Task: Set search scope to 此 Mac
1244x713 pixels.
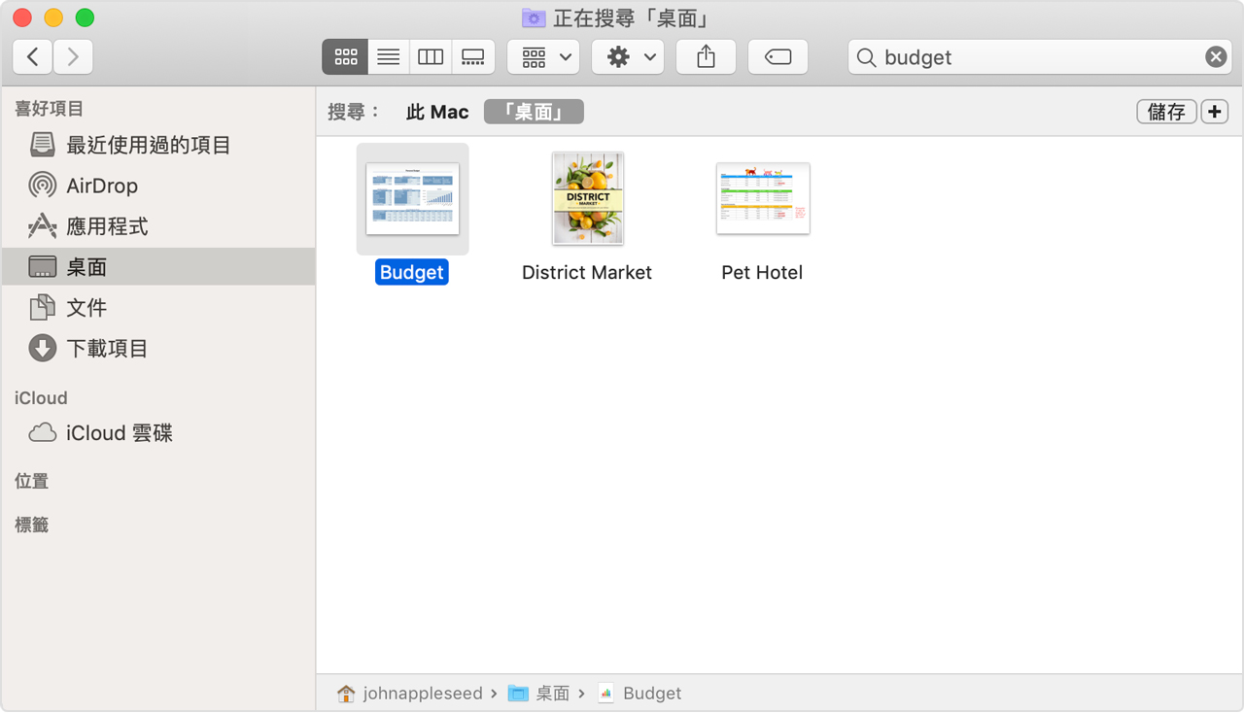Action: [437, 113]
